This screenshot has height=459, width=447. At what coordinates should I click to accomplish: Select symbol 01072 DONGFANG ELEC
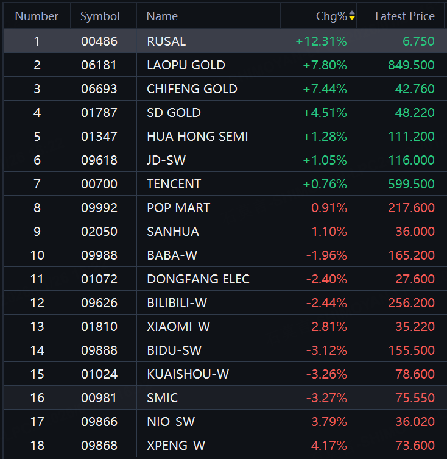pyautogui.click(x=99, y=279)
